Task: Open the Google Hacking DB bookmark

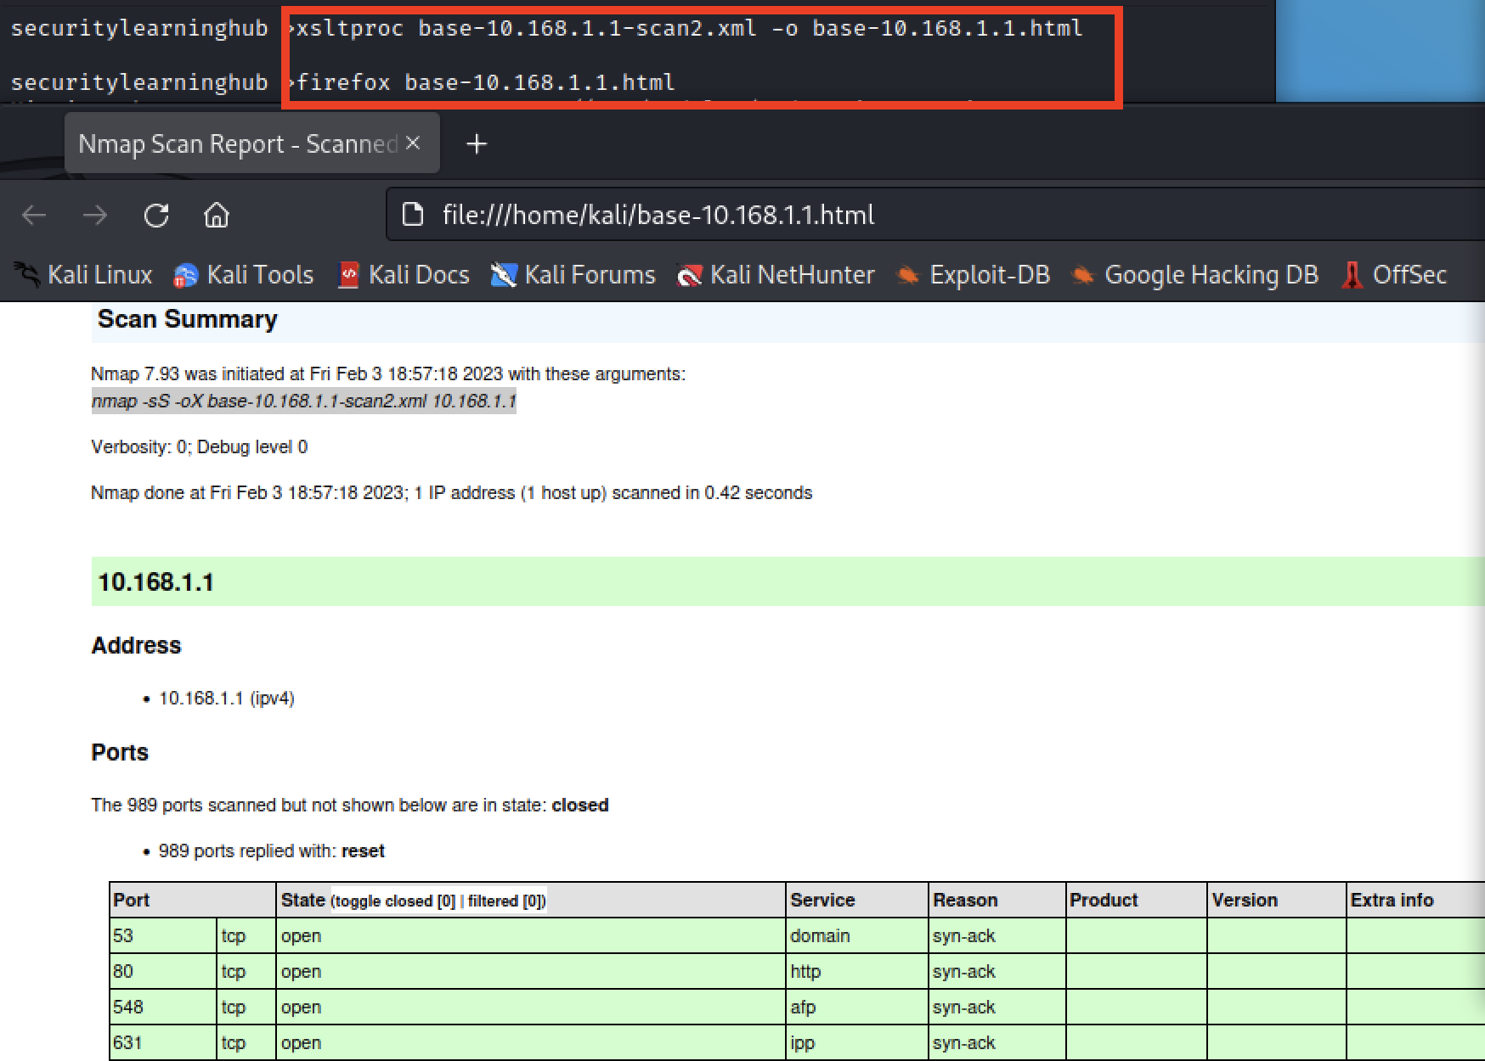Action: coord(1194,275)
